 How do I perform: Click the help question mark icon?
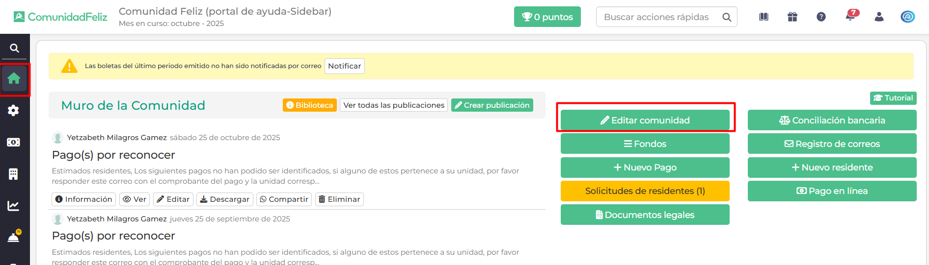coord(821,17)
